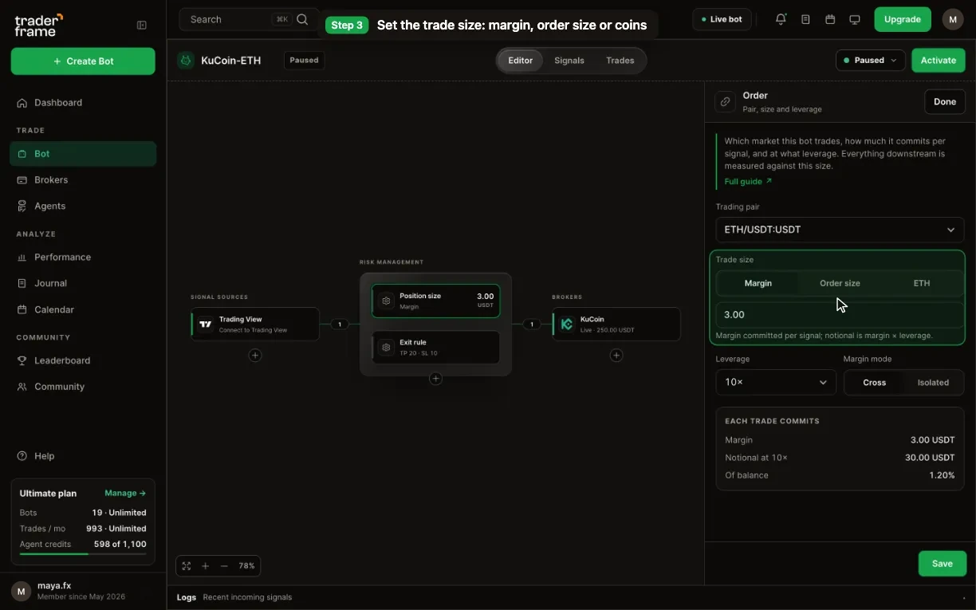Open the Full guide link

748,182
